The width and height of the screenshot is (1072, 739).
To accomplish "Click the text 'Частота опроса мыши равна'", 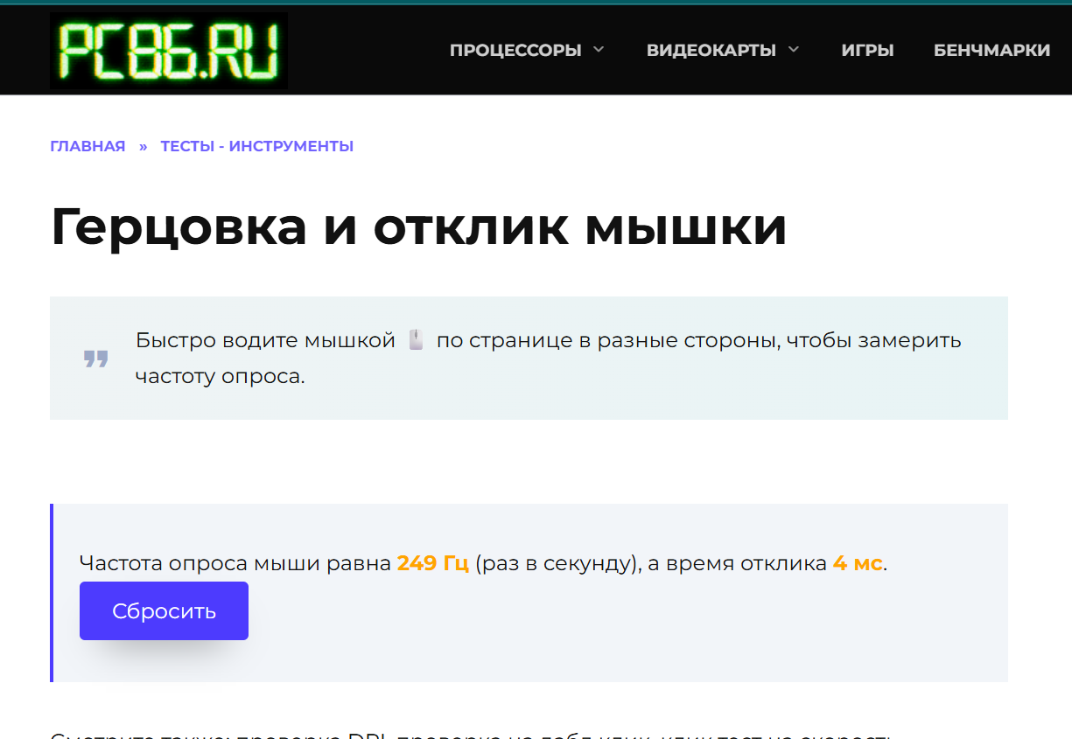I will click(235, 563).
